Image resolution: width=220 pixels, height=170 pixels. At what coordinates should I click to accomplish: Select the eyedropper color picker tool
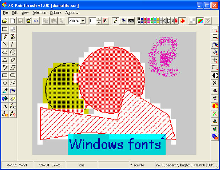(5, 91)
